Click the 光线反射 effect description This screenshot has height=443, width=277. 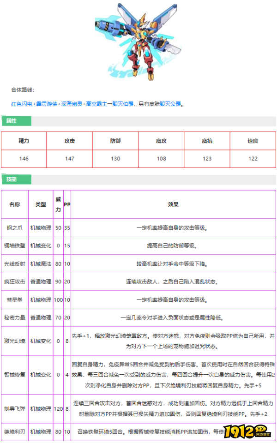pos(173,264)
